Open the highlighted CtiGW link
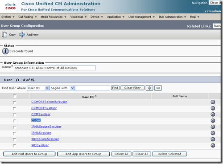 [36, 120]
